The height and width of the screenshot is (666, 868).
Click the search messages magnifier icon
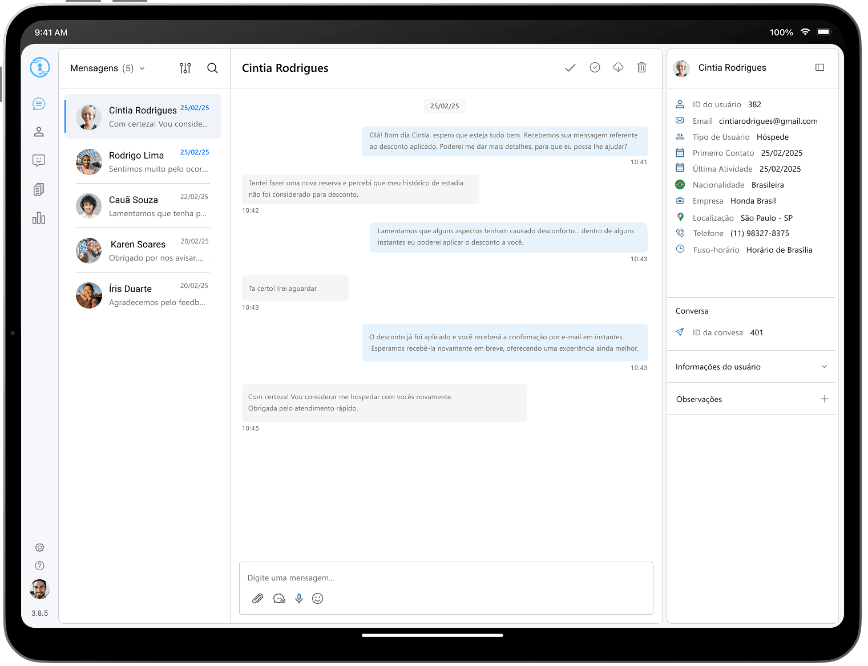(x=212, y=68)
